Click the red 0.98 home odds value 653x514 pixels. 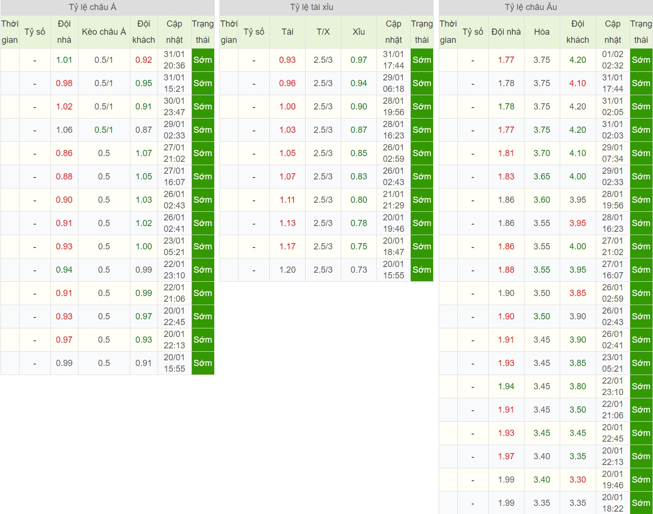[64, 83]
